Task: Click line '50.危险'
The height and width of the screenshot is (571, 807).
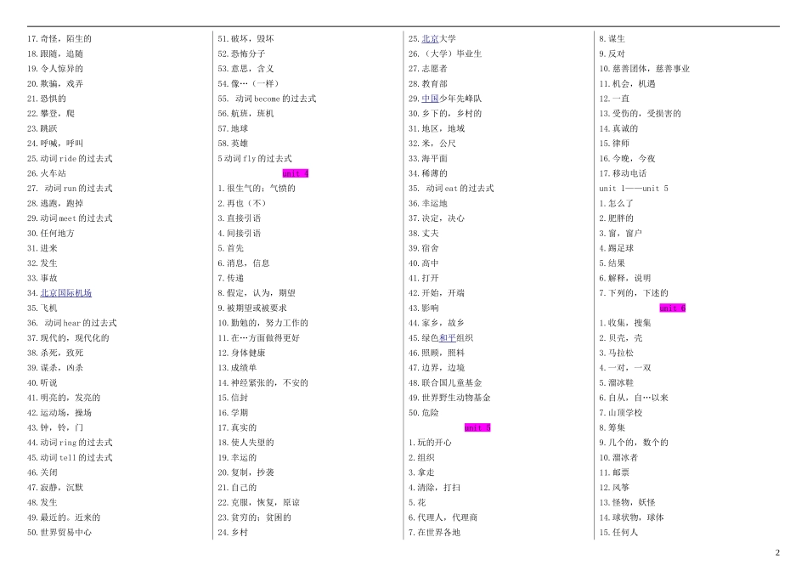Action: 424,412
